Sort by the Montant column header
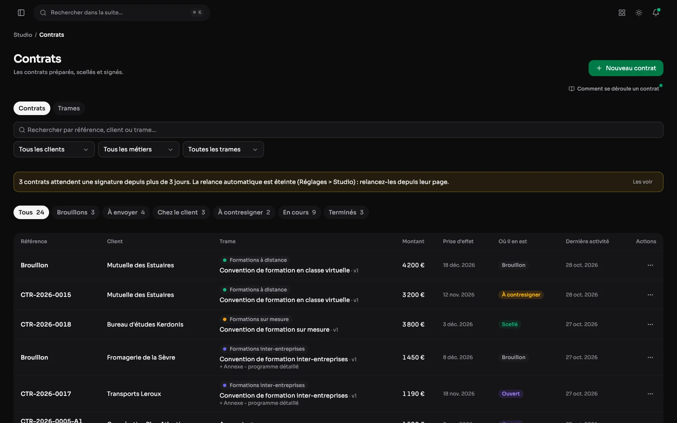Viewport: 677px width, 423px height. point(413,242)
